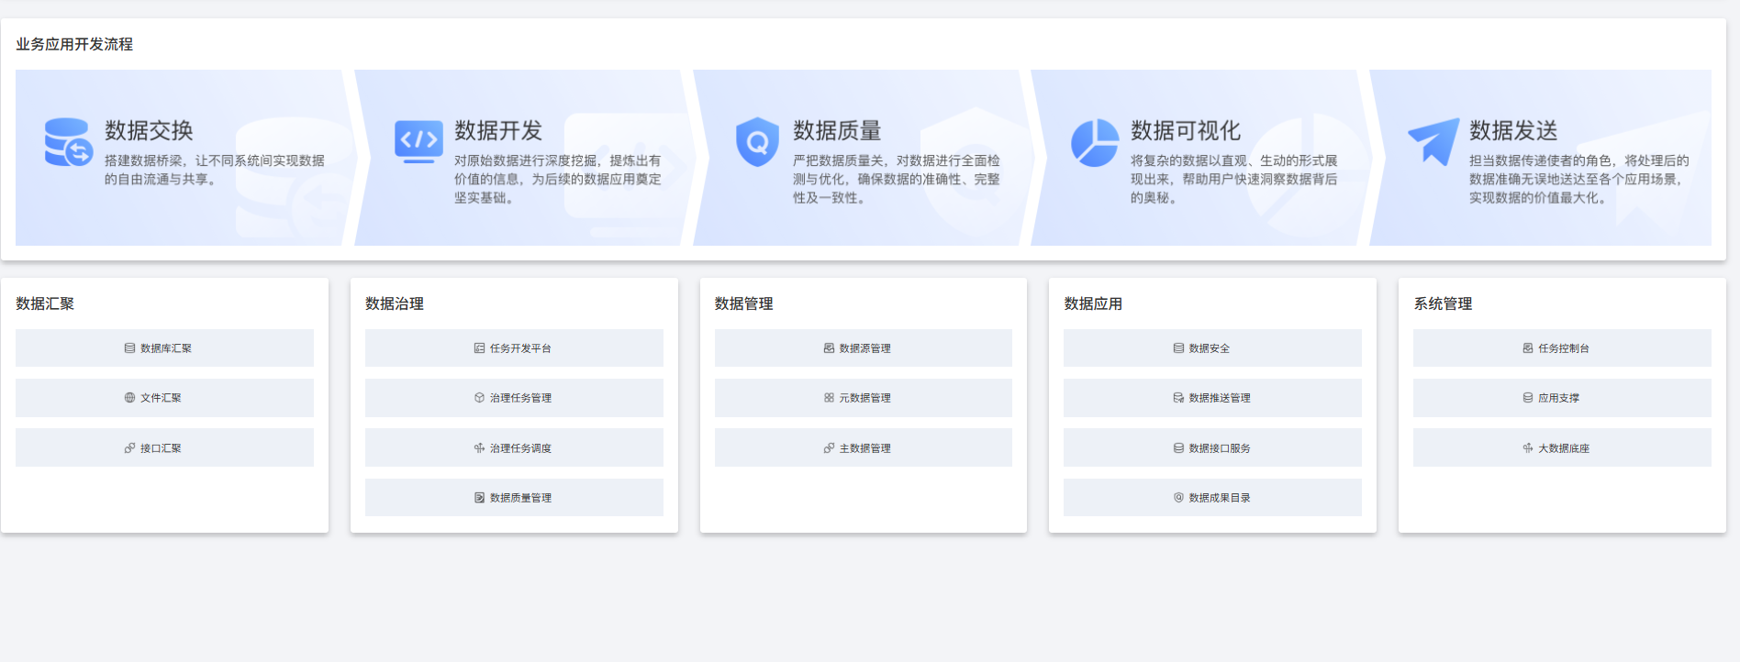Click the 数据交换 database exchange icon
1740x662 pixels.
[69, 142]
